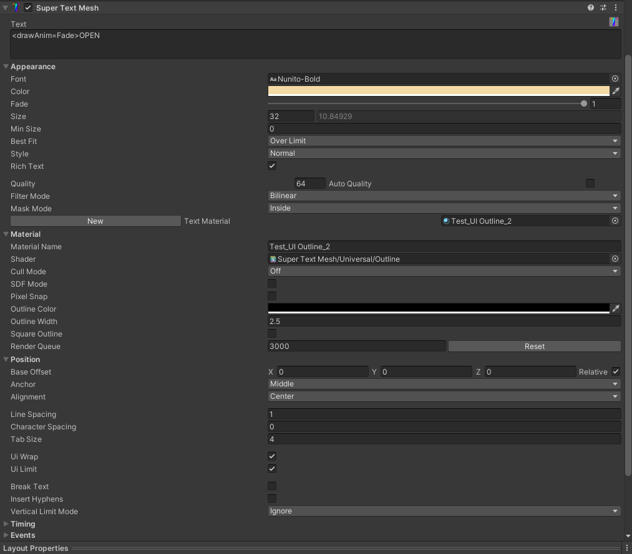This screenshot has height=554, width=632.
Task: Toggle the Rich Text checkbox
Action: tap(272, 166)
